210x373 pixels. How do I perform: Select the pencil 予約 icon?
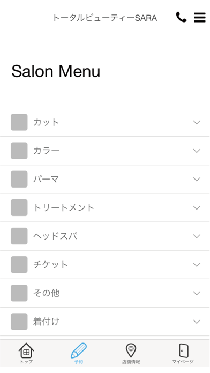(79, 350)
